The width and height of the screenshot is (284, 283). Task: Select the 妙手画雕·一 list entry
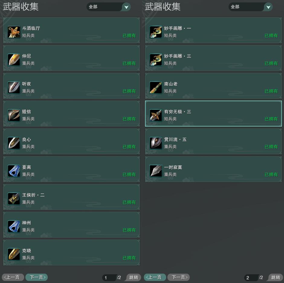pyautogui.click(x=213, y=30)
